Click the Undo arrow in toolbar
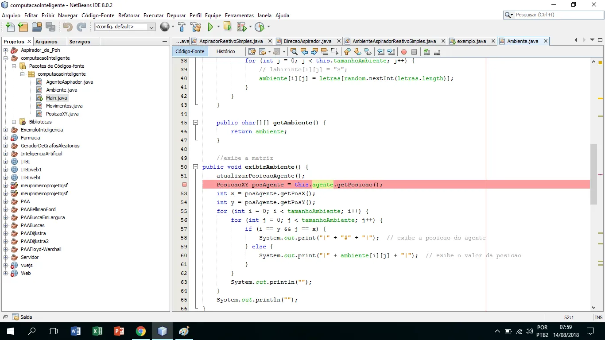The image size is (605, 340). [67, 27]
